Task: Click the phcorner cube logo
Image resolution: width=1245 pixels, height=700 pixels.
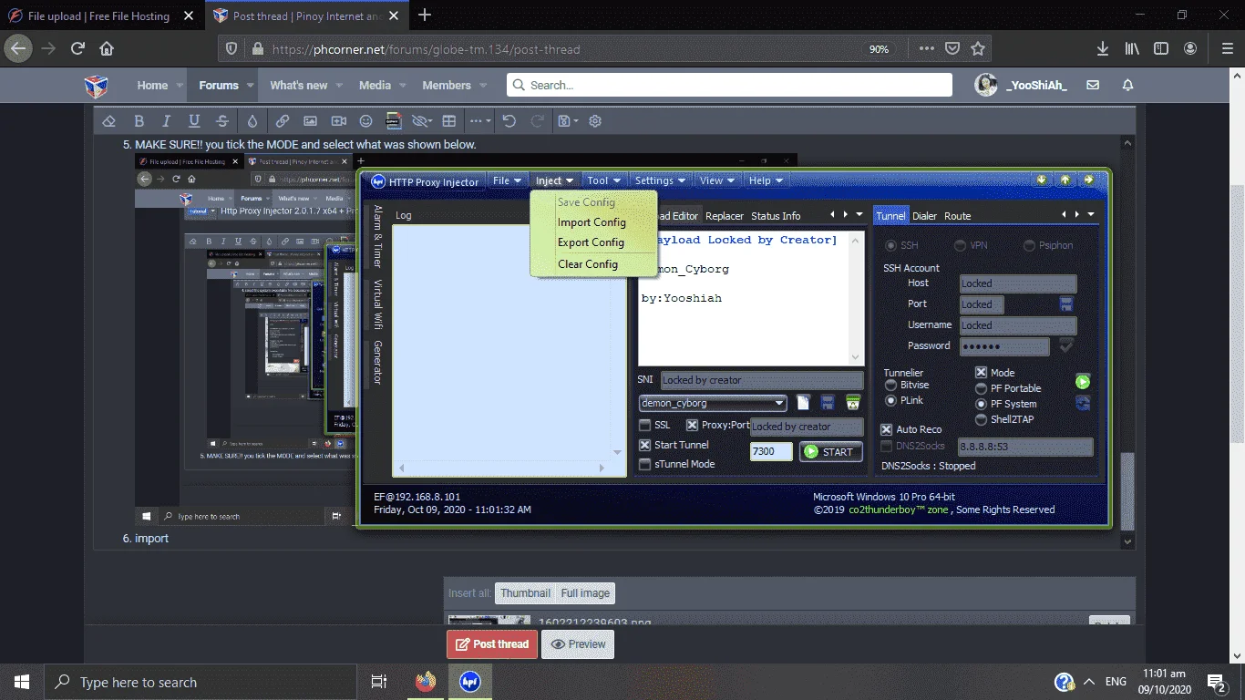Action: point(96,86)
